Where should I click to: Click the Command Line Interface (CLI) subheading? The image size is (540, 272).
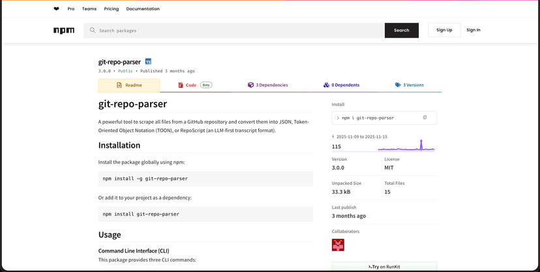pyautogui.click(x=134, y=251)
